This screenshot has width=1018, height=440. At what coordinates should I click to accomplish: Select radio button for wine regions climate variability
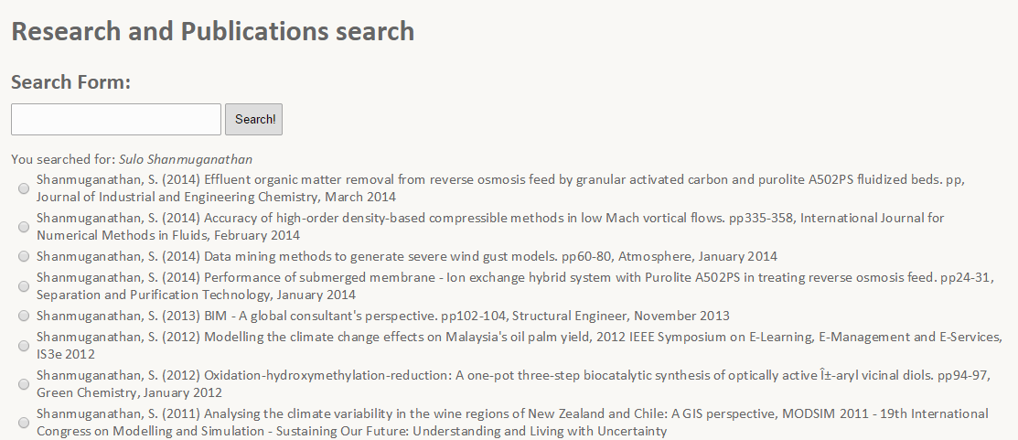click(24, 423)
